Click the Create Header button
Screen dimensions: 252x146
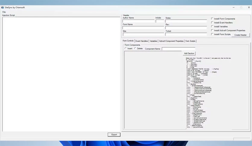(x=241, y=35)
